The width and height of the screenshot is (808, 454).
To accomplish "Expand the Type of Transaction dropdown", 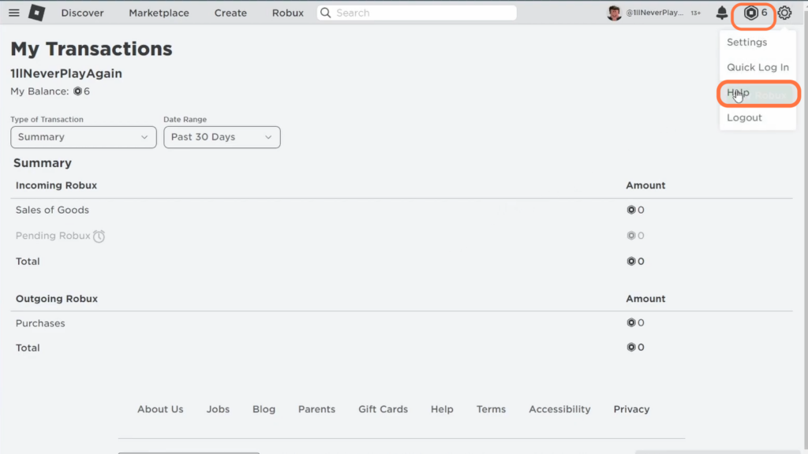I will click(x=84, y=137).
